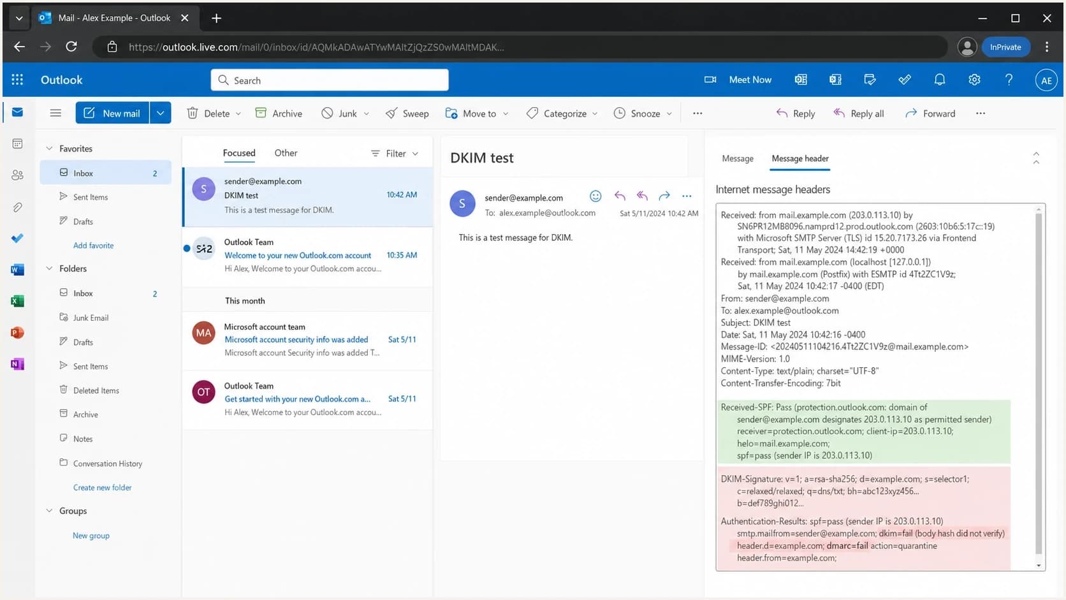Open the Categorize dropdown arrow

point(595,113)
